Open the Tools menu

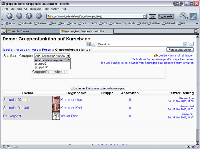coord(46,9)
